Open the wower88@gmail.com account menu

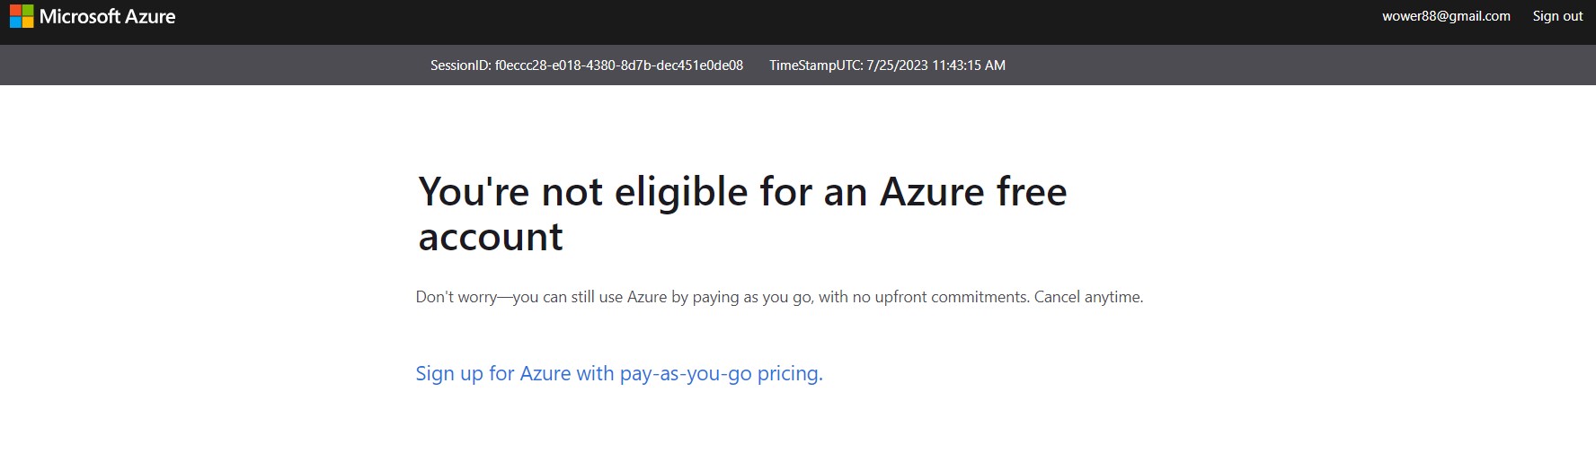(x=1445, y=16)
